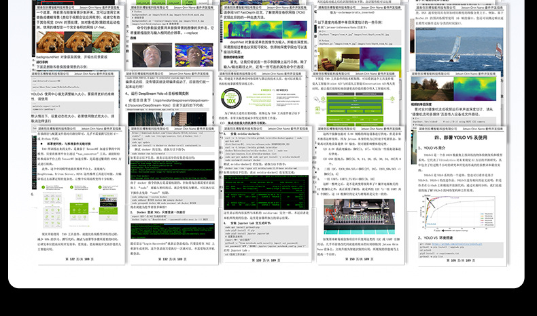Click heading '3. 安装 nvidia-docker2:'
The height and width of the screenshot is (316, 537).
click(243, 134)
